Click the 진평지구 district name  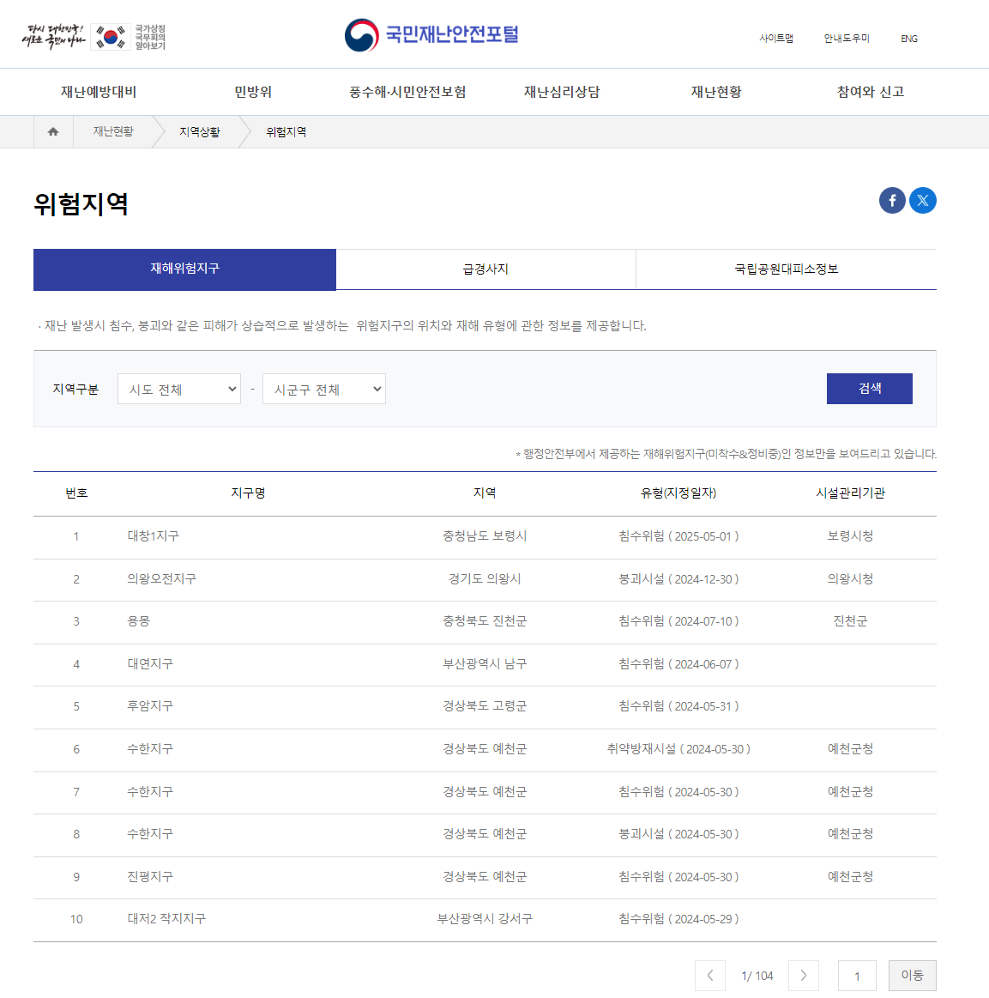150,877
